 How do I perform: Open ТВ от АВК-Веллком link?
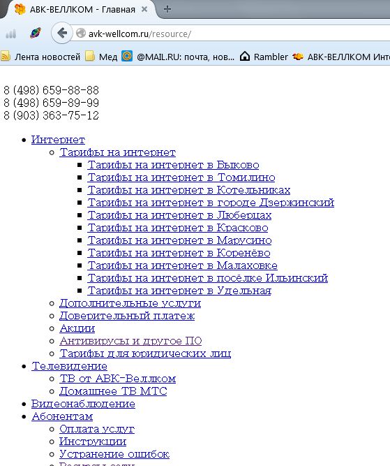click(117, 379)
